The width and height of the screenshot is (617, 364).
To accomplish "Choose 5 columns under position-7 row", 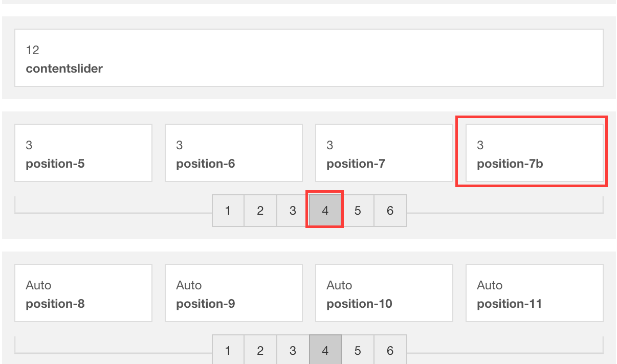I will [x=358, y=210].
